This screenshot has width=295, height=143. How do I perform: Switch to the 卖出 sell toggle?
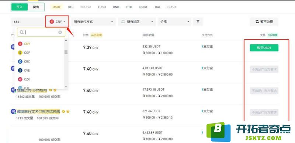tap(36, 7)
